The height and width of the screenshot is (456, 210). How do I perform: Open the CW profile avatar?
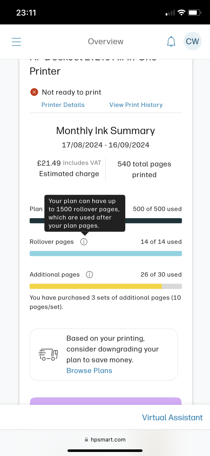[192, 41]
